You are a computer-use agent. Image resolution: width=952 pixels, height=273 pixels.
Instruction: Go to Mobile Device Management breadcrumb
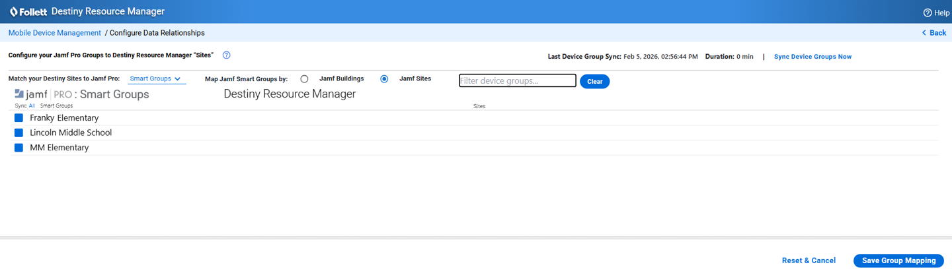(55, 33)
